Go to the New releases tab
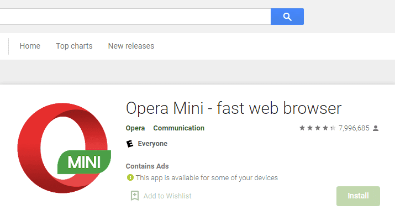The height and width of the screenshot is (215, 395). click(131, 46)
